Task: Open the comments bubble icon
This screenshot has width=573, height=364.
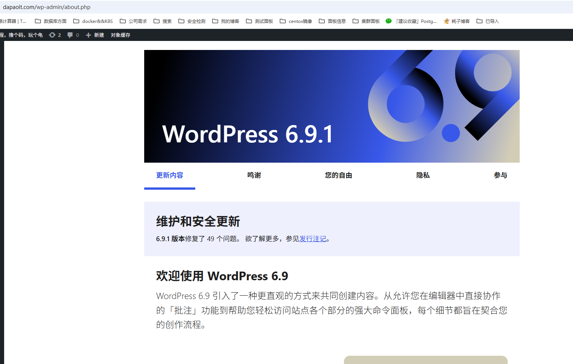Action: pyautogui.click(x=70, y=35)
